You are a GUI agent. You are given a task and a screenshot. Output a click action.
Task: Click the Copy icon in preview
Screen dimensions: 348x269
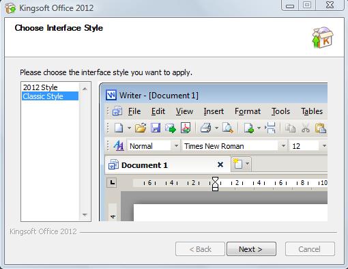click(290, 128)
